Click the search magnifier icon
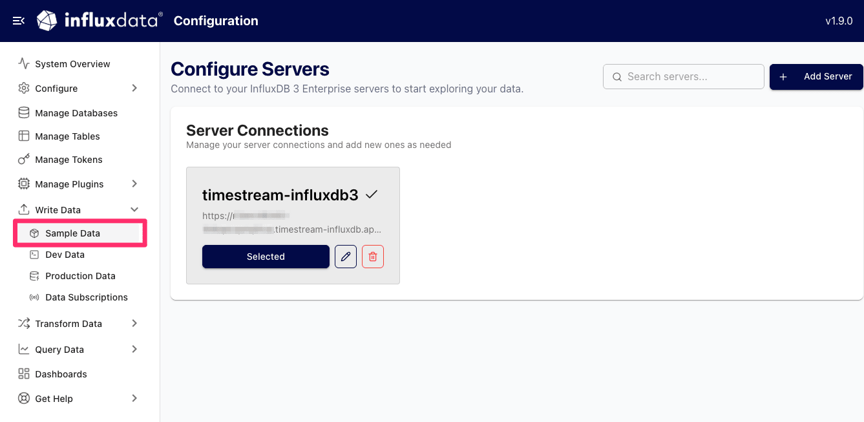The width and height of the screenshot is (864, 422). [x=617, y=76]
